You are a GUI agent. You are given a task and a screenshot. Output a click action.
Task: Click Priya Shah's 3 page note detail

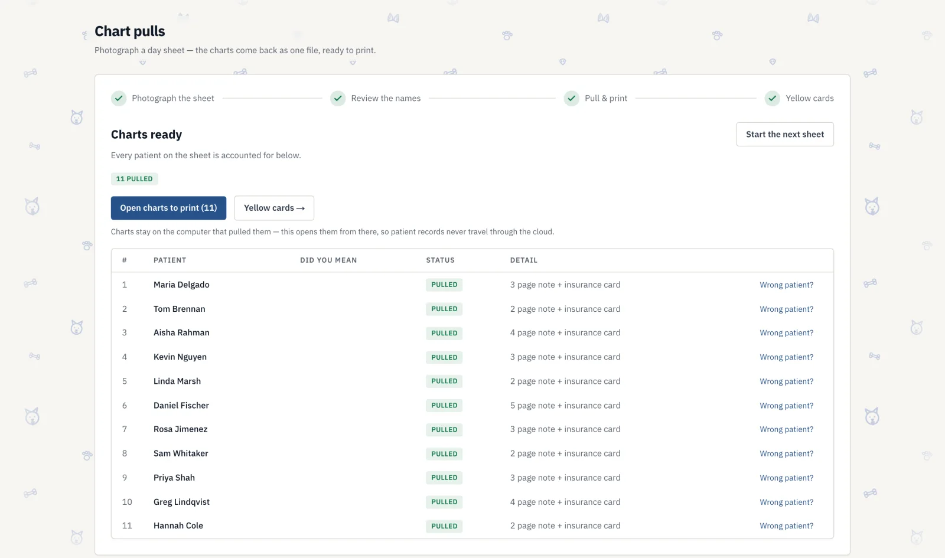565,478
